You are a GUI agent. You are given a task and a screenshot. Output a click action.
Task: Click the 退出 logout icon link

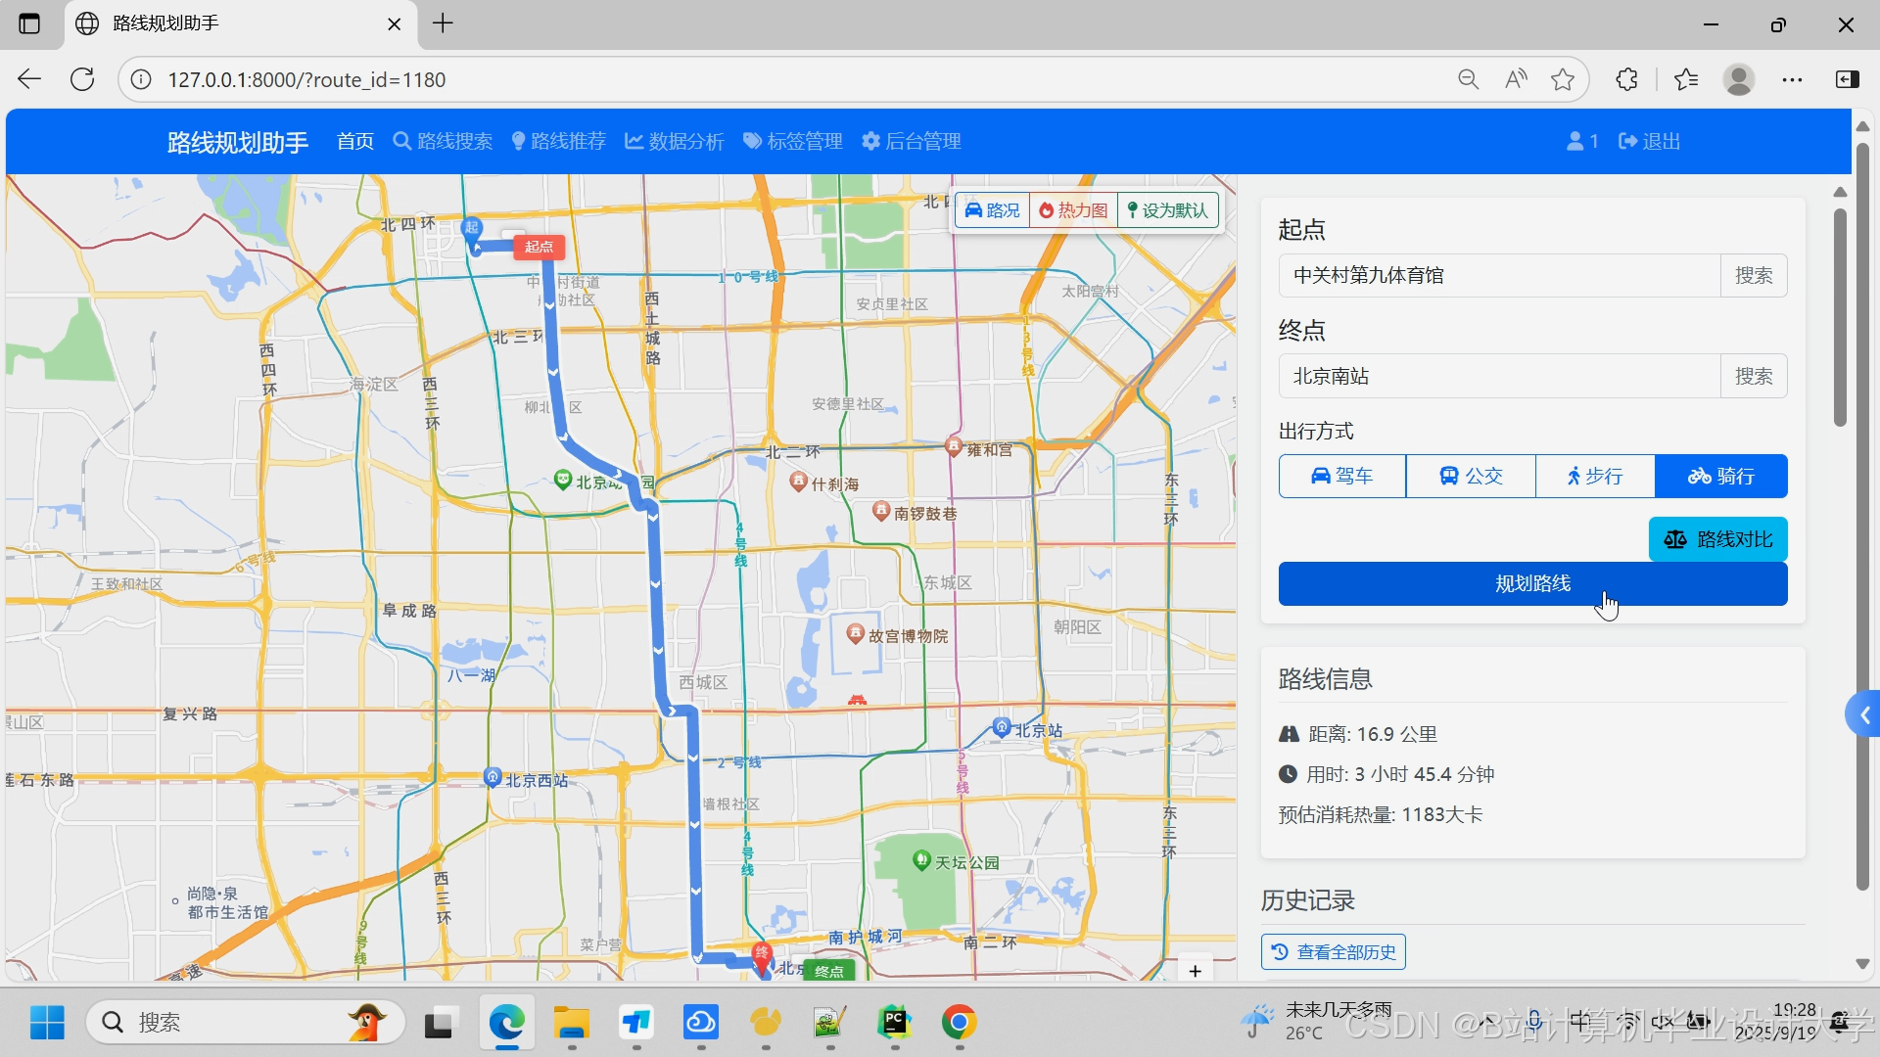pos(1649,142)
